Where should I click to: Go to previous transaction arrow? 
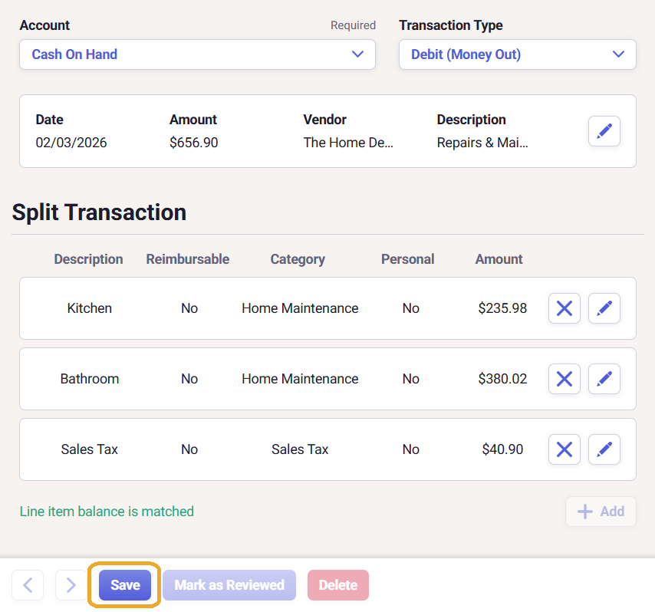28,585
